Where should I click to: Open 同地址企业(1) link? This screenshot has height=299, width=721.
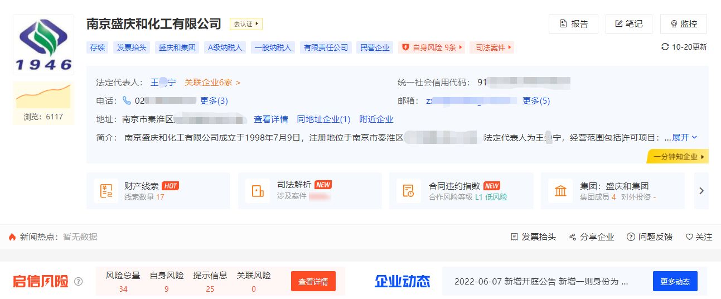point(324,119)
